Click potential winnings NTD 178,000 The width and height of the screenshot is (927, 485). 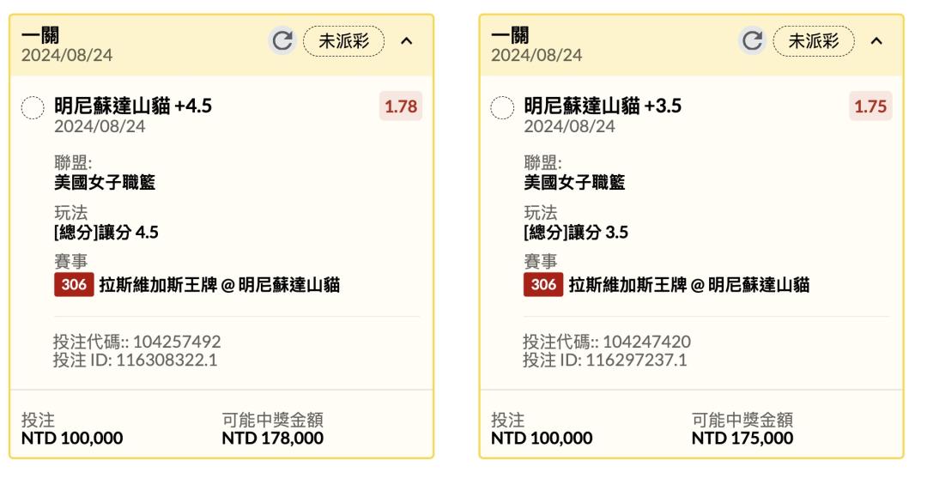tap(273, 439)
